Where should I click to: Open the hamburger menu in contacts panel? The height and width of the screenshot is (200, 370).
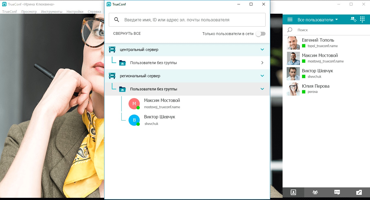click(290, 20)
